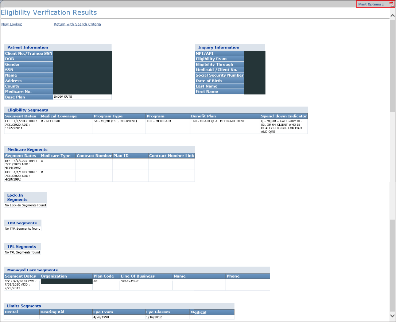Click the Managed Care Segments heading
Viewport: 396px width, 322px height.
coord(32,270)
